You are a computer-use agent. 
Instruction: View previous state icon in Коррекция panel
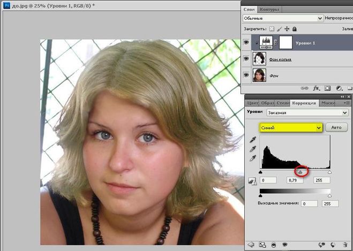322,245
